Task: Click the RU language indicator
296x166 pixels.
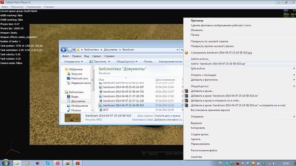Action: point(220,163)
